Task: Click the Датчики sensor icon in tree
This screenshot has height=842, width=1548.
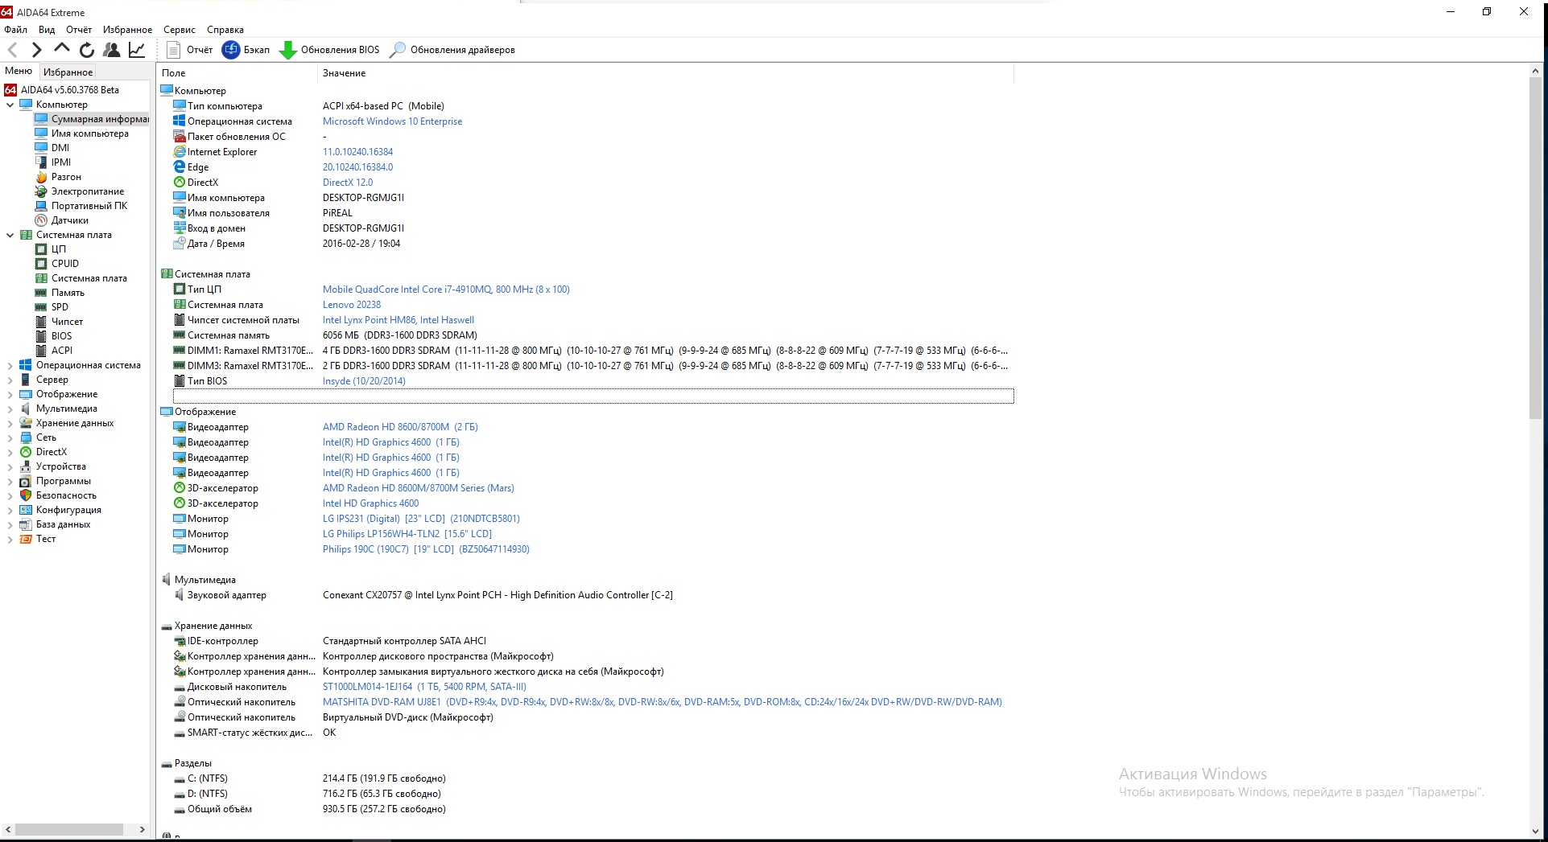Action: (x=41, y=220)
